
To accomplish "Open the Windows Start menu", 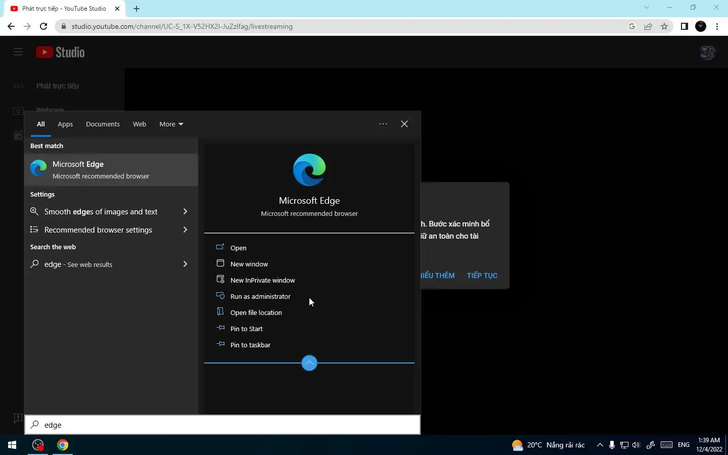I will point(12,445).
